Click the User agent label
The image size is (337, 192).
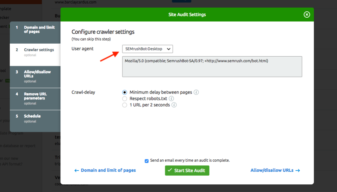82,49
